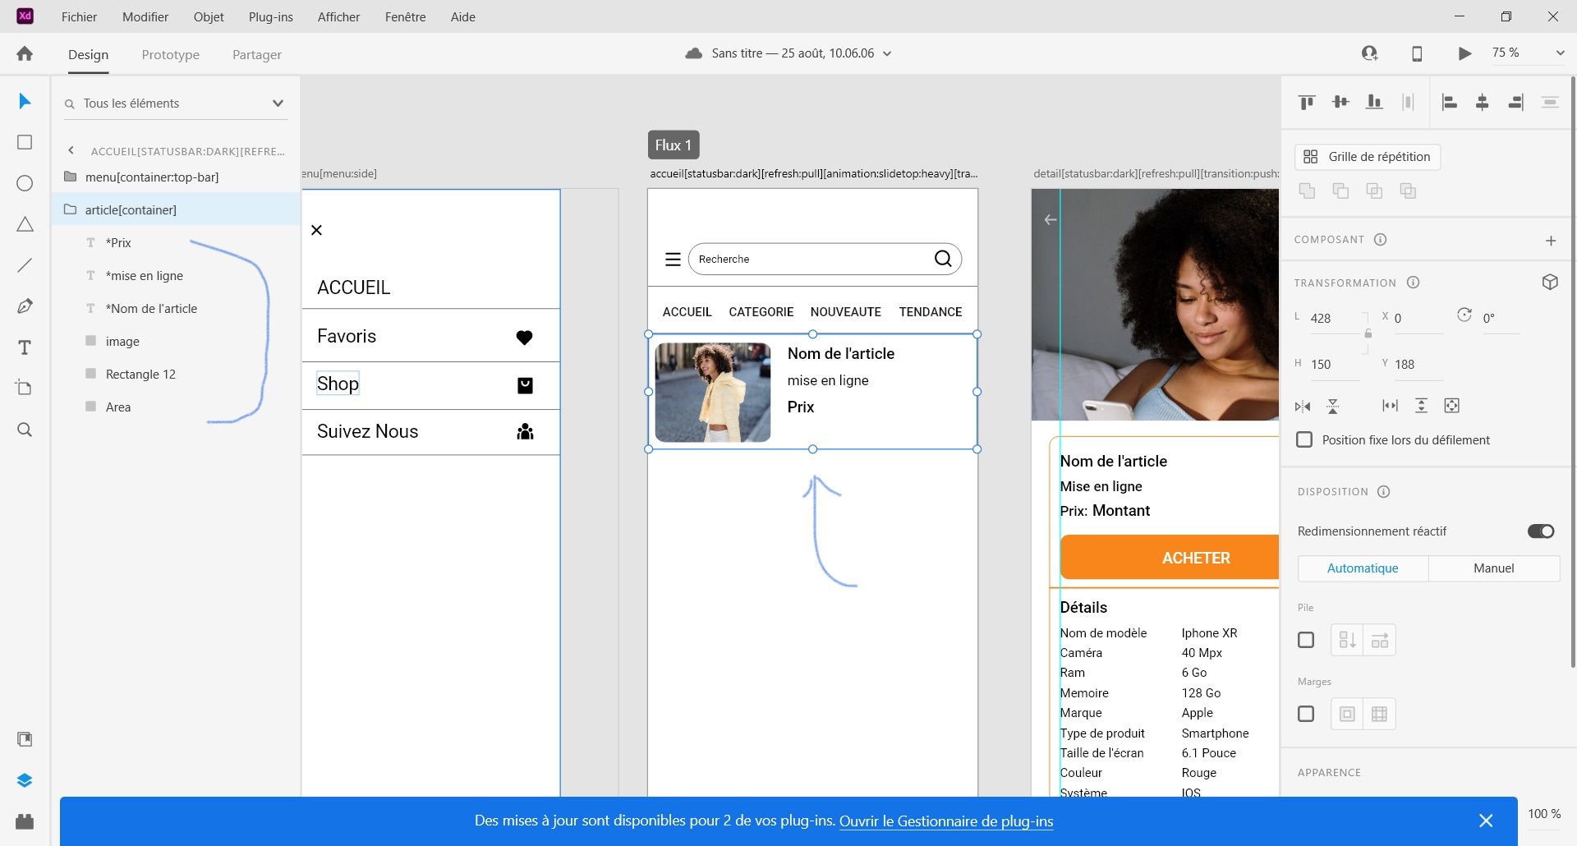This screenshot has width=1577, height=846.
Task: Flip the selection horizontally
Action: tap(1303, 406)
